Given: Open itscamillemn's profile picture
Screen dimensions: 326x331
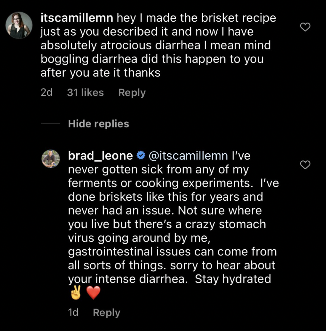Looking at the screenshot, I should tap(19, 25).
